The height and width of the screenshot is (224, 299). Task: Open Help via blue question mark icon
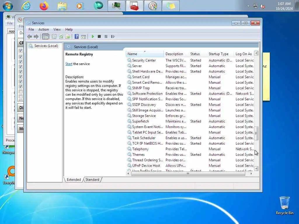pyautogui.click(x=77, y=36)
